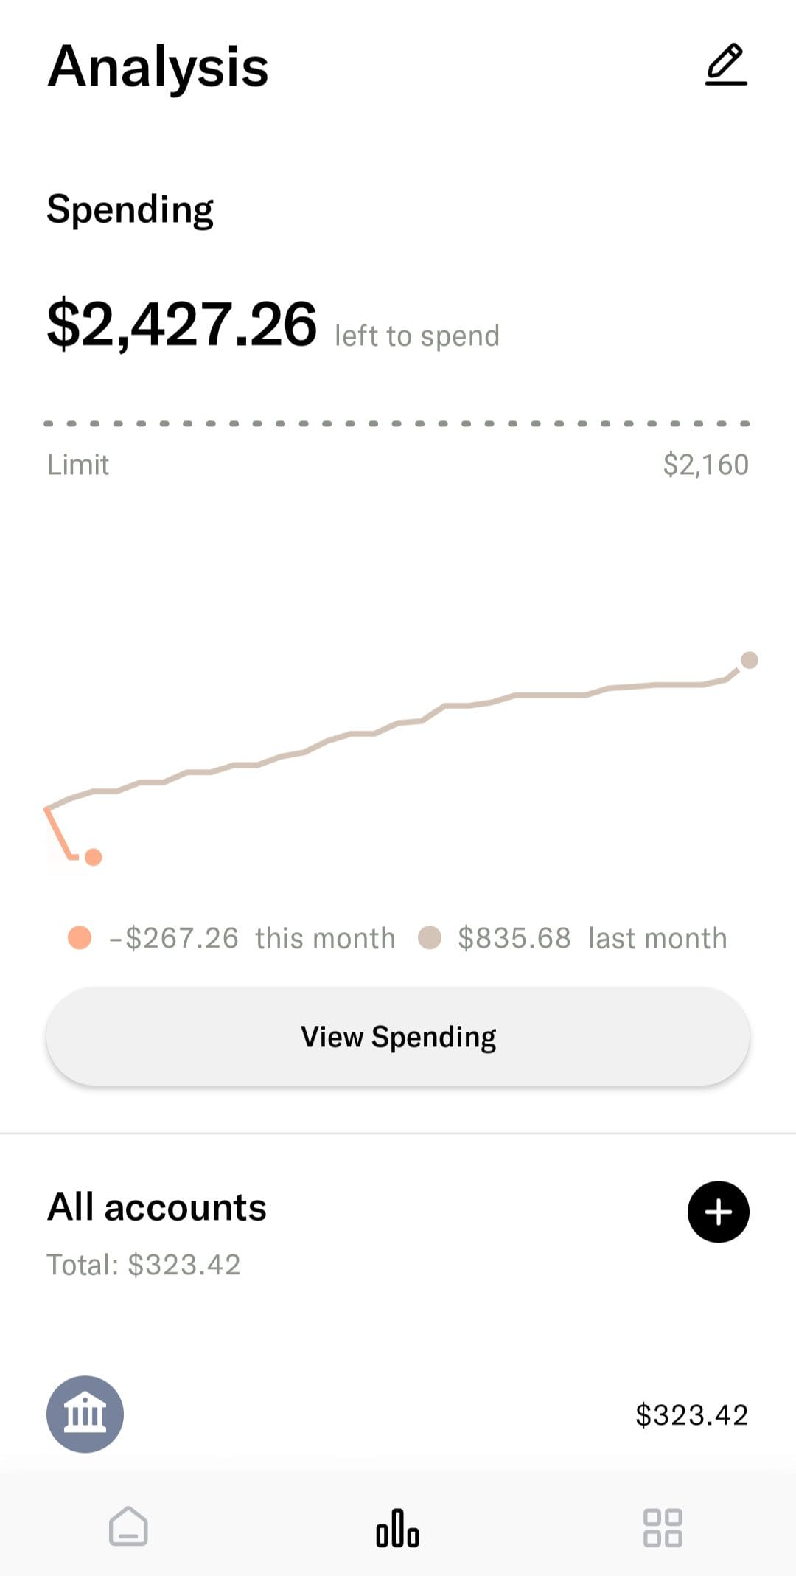Tap the $835.68 last month label

click(x=592, y=938)
